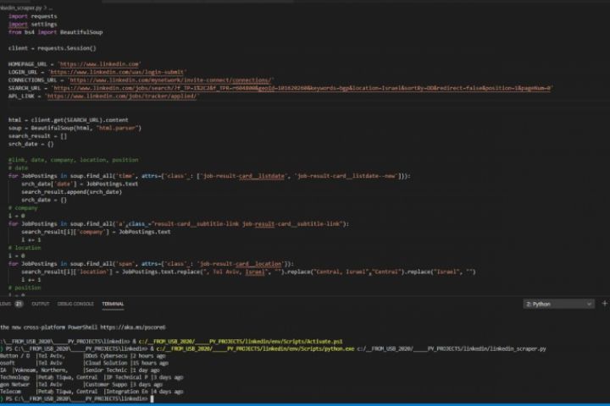Click the '# location' comment line
Screen dimensions: 610x406
(25, 248)
